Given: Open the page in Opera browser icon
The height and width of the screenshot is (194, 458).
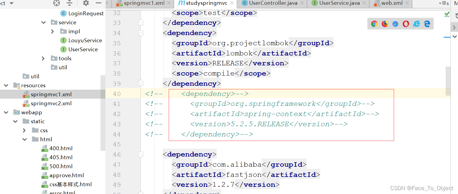Looking at the screenshot, I should click(x=406, y=24).
